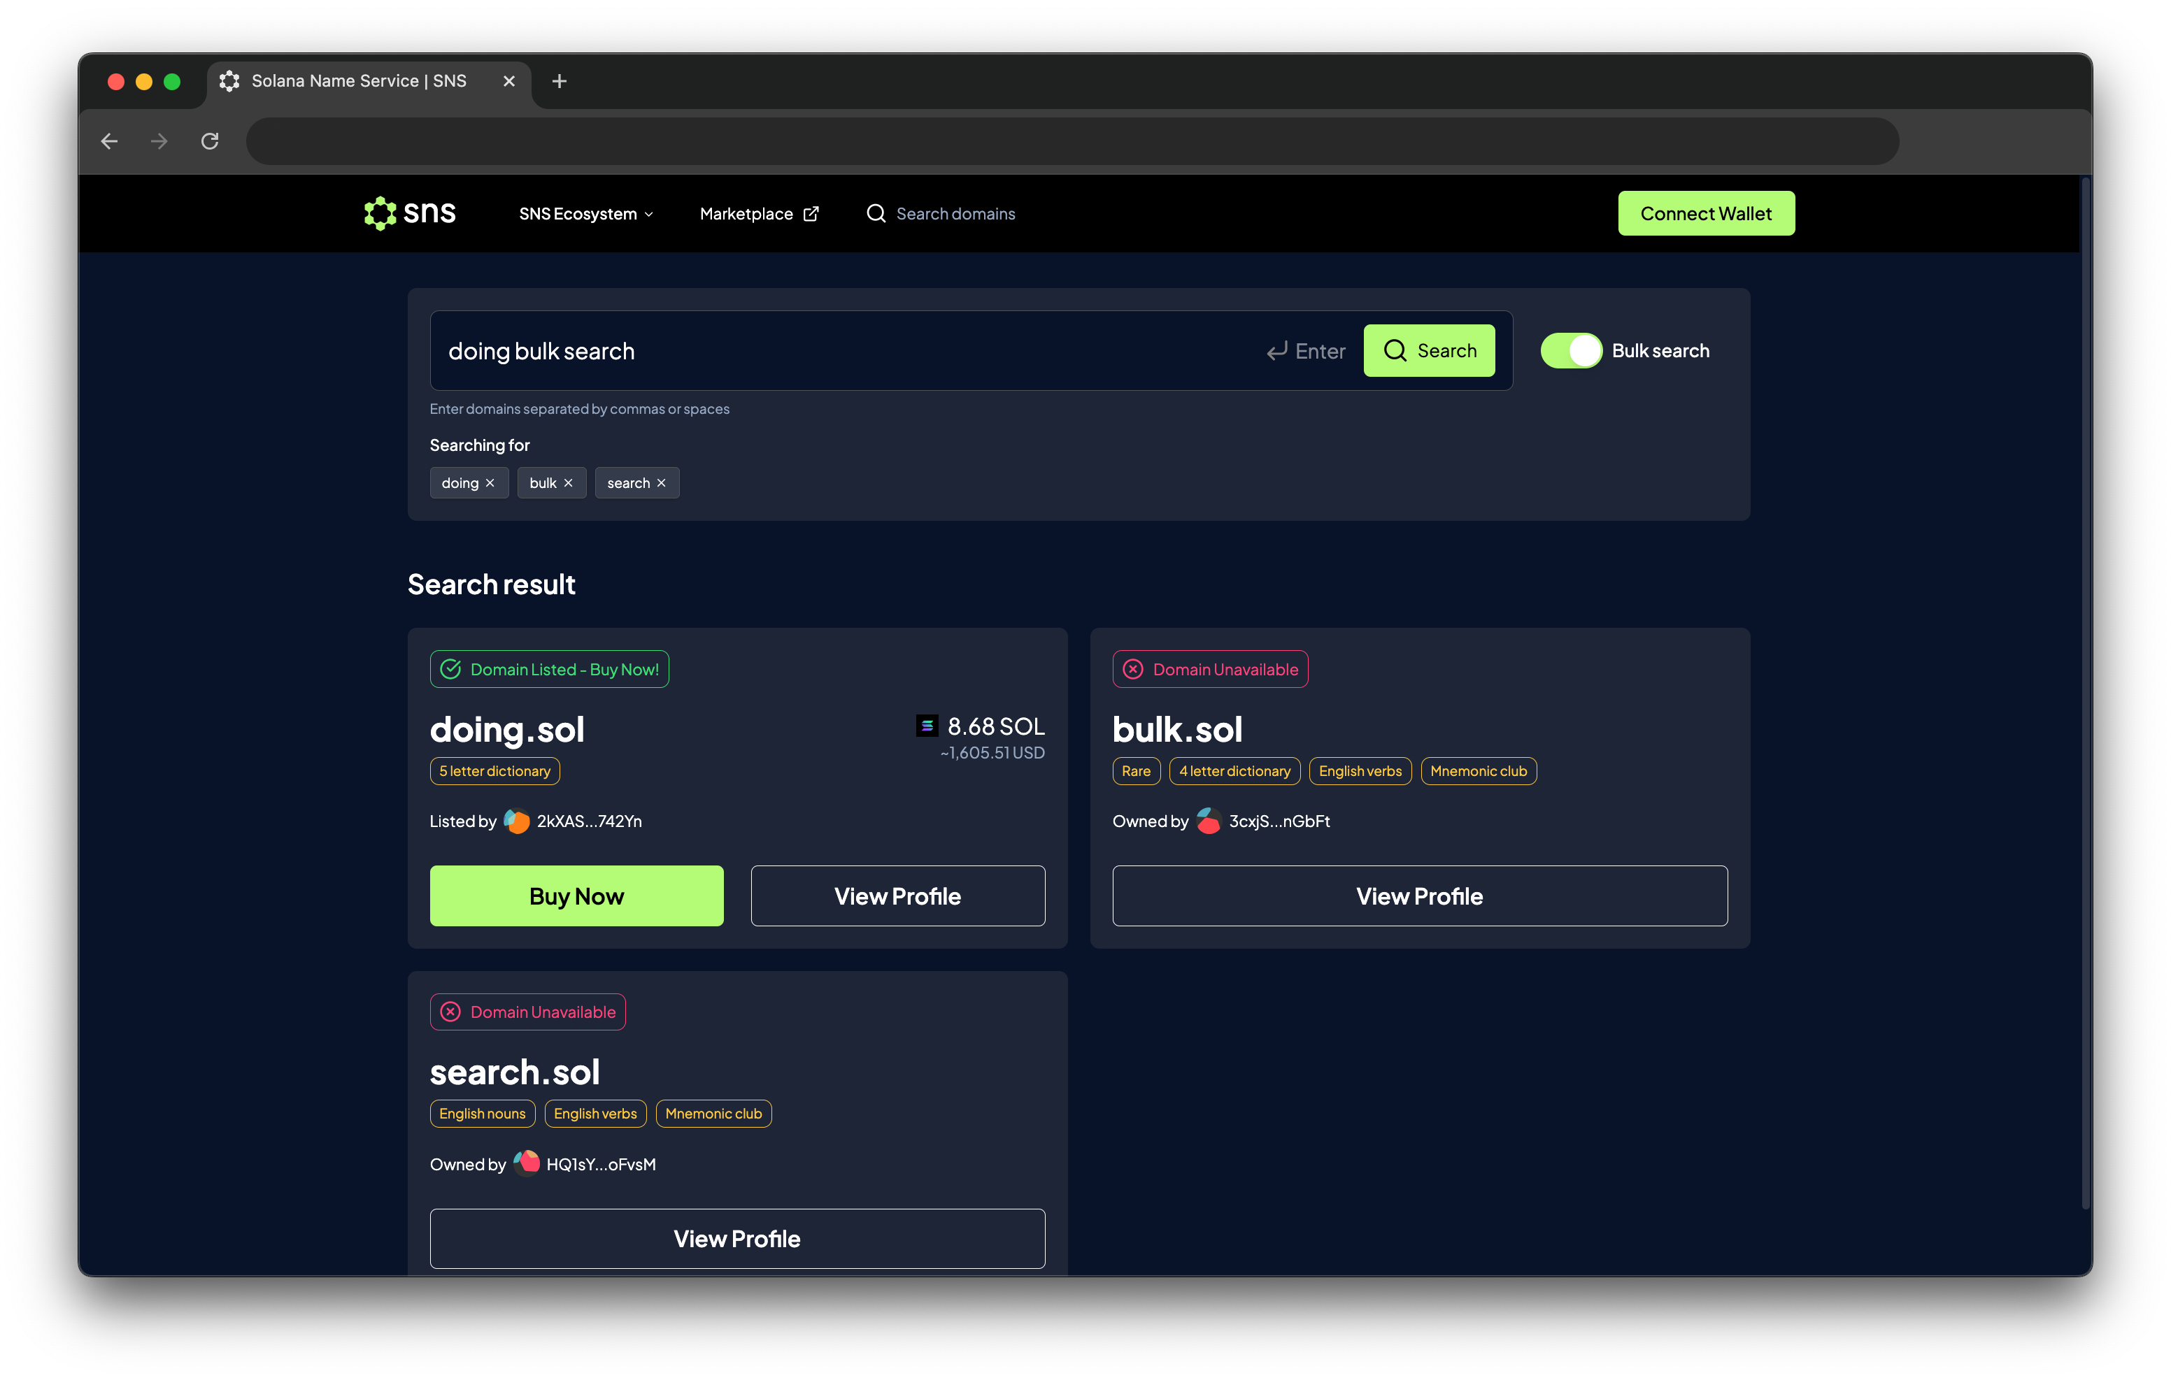Remove the 'search' tag chip
Image resolution: width=2171 pixels, height=1380 pixels.
(x=661, y=483)
